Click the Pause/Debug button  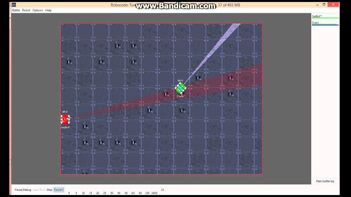pos(23,190)
